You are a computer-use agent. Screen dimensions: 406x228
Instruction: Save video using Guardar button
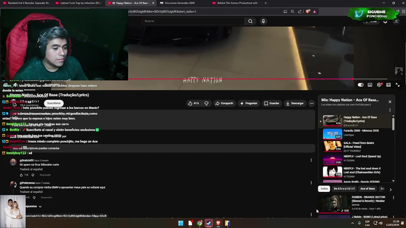click(x=272, y=103)
